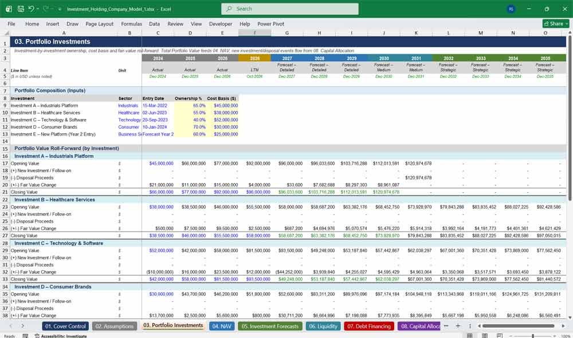Open the Review ribbon tab
Viewport: 573px width, 338px height.
point(175,23)
